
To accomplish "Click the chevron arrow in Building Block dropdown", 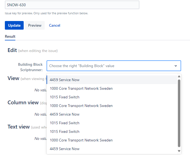I will tap(175, 66).
